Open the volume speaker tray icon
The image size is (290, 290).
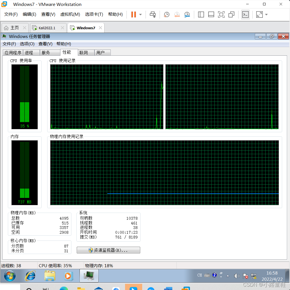coord(237,276)
